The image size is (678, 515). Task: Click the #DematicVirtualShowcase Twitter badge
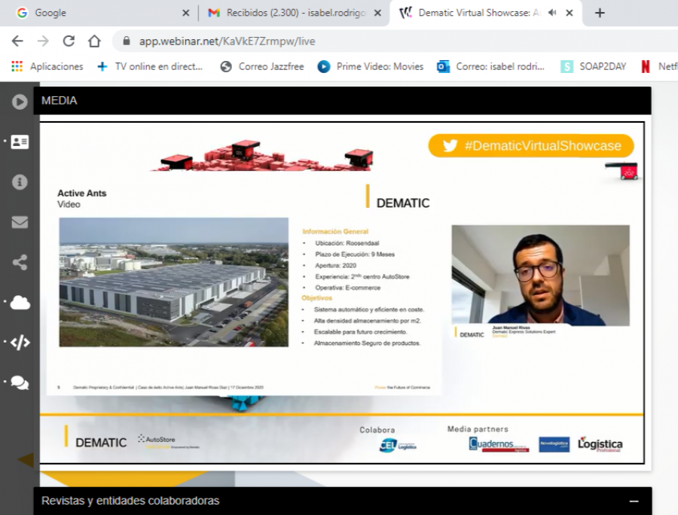pos(531,145)
